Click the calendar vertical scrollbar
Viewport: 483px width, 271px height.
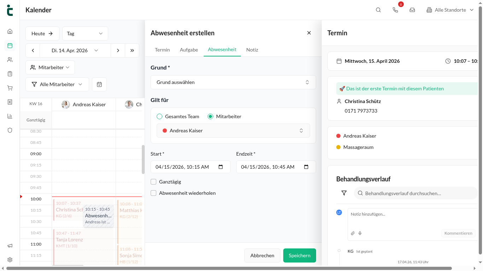pyautogui.click(x=143, y=159)
